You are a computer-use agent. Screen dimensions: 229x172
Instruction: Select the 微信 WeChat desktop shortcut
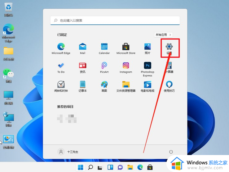(x=8, y=76)
